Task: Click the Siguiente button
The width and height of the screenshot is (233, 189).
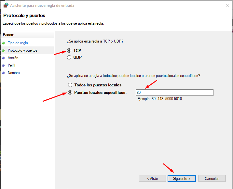Action: [x=182, y=179]
